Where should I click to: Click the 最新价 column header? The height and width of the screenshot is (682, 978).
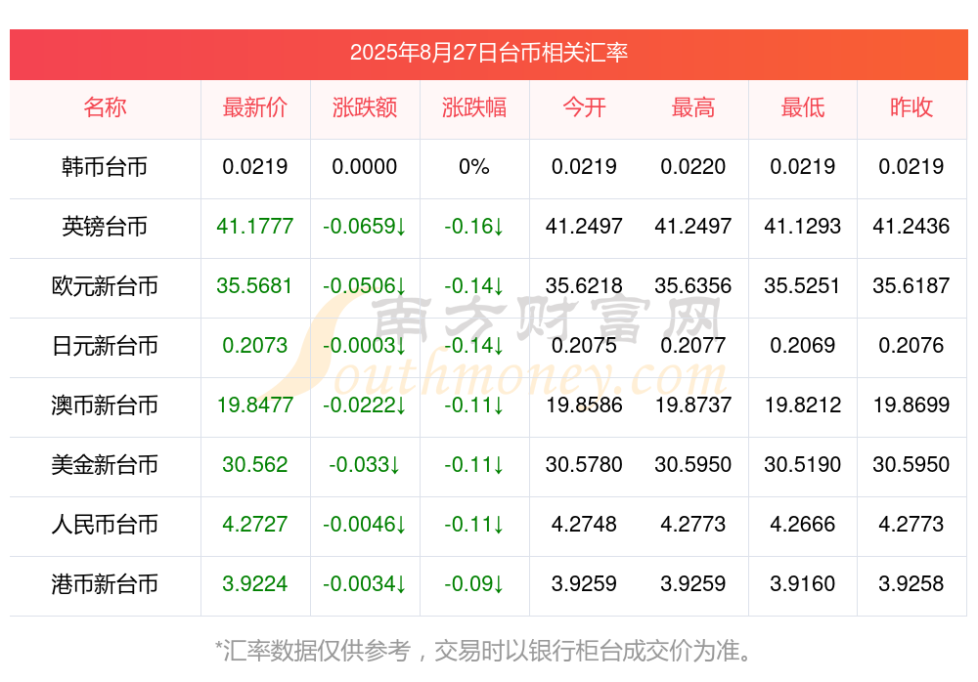pyautogui.click(x=254, y=107)
